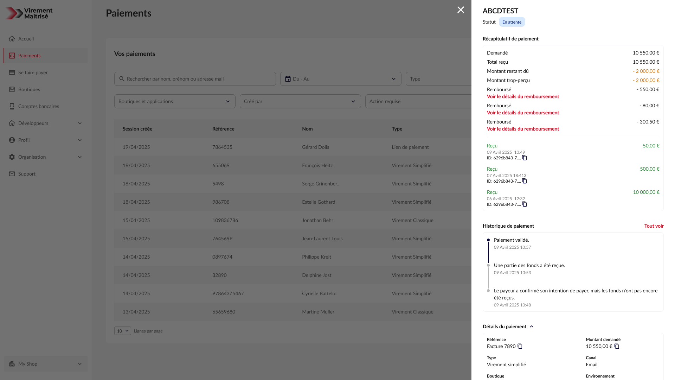Click the calendar icon in the date filter
This screenshot has height=380, width=675.
[x=288, y=79]
